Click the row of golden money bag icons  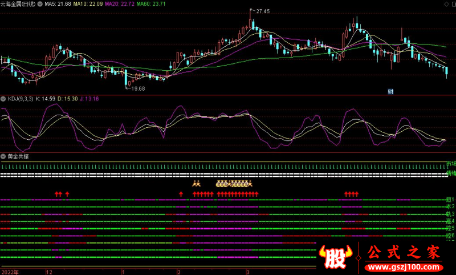pos(234,184)
